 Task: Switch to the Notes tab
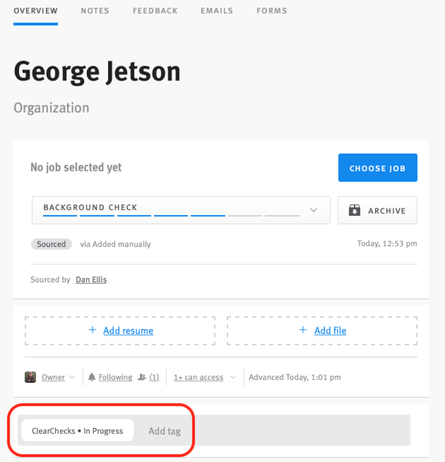tap(95, 11)
